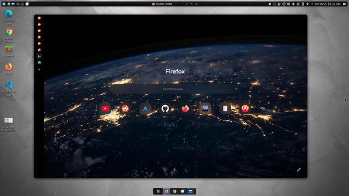Select the Minecraft desktop icon

point(9,51)
